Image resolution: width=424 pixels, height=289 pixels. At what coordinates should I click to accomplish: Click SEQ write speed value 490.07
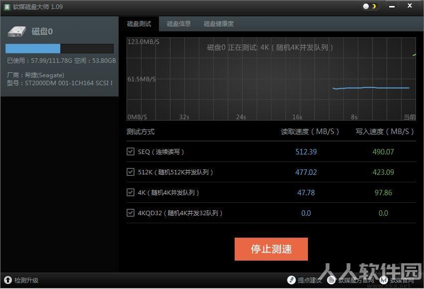point(383,152)
